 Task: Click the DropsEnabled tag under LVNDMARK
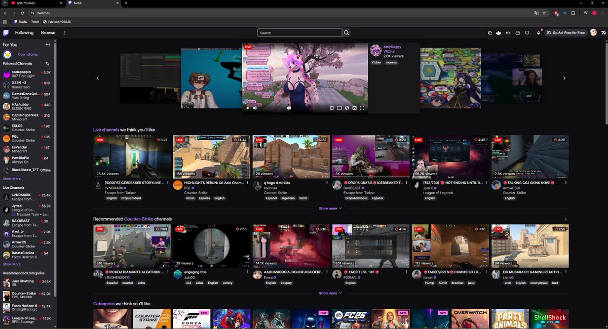pyautogui.click(x=130, y=198)
